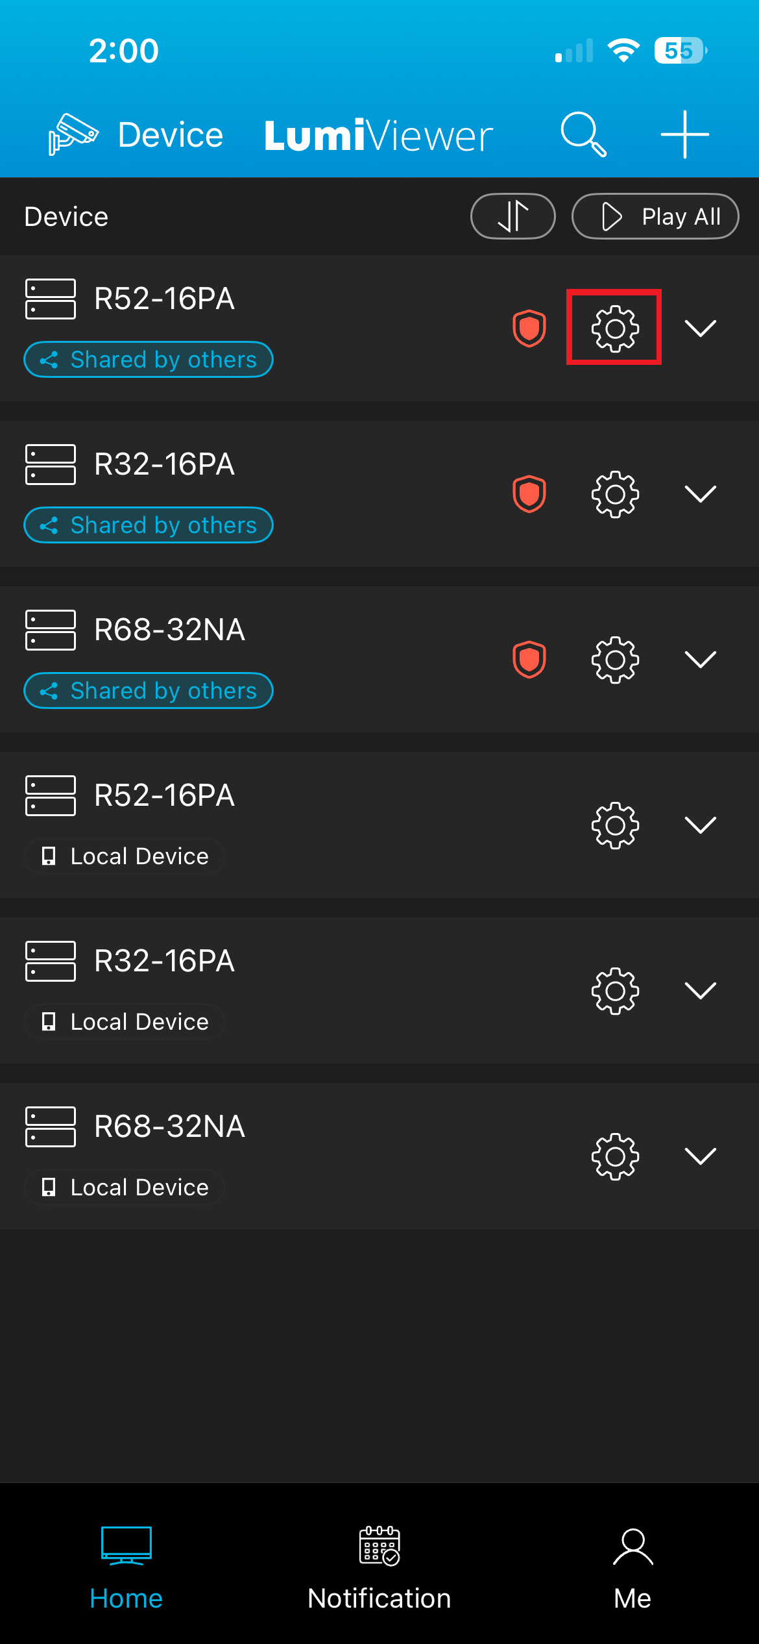The height and width of the screenshot is (1644, 759).
Task: Tap the search magnifier icon
Action: click(583, 134)
